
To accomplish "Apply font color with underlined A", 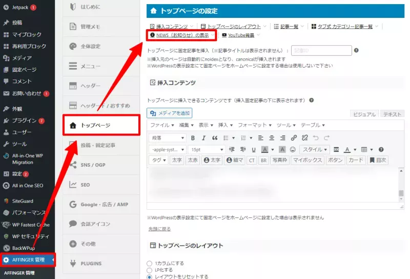I will click(347, 149).
